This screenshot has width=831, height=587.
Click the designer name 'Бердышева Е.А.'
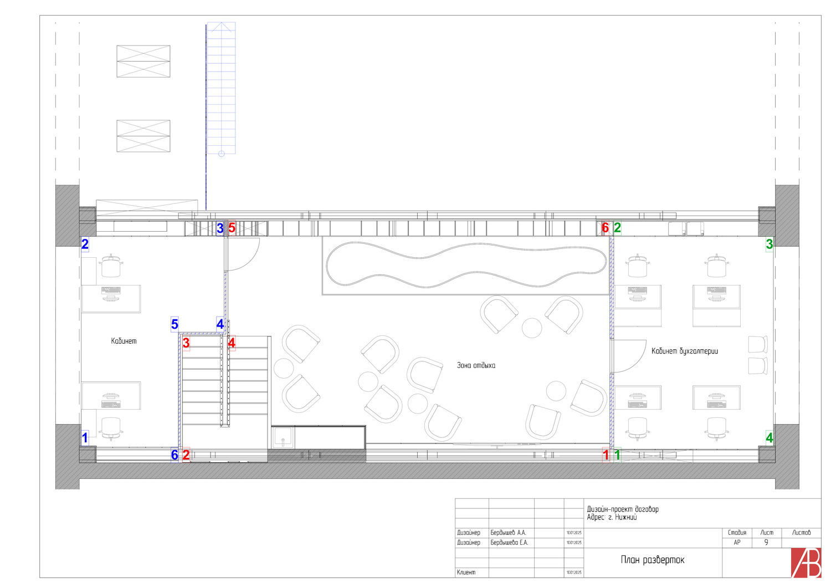[509, 543]
